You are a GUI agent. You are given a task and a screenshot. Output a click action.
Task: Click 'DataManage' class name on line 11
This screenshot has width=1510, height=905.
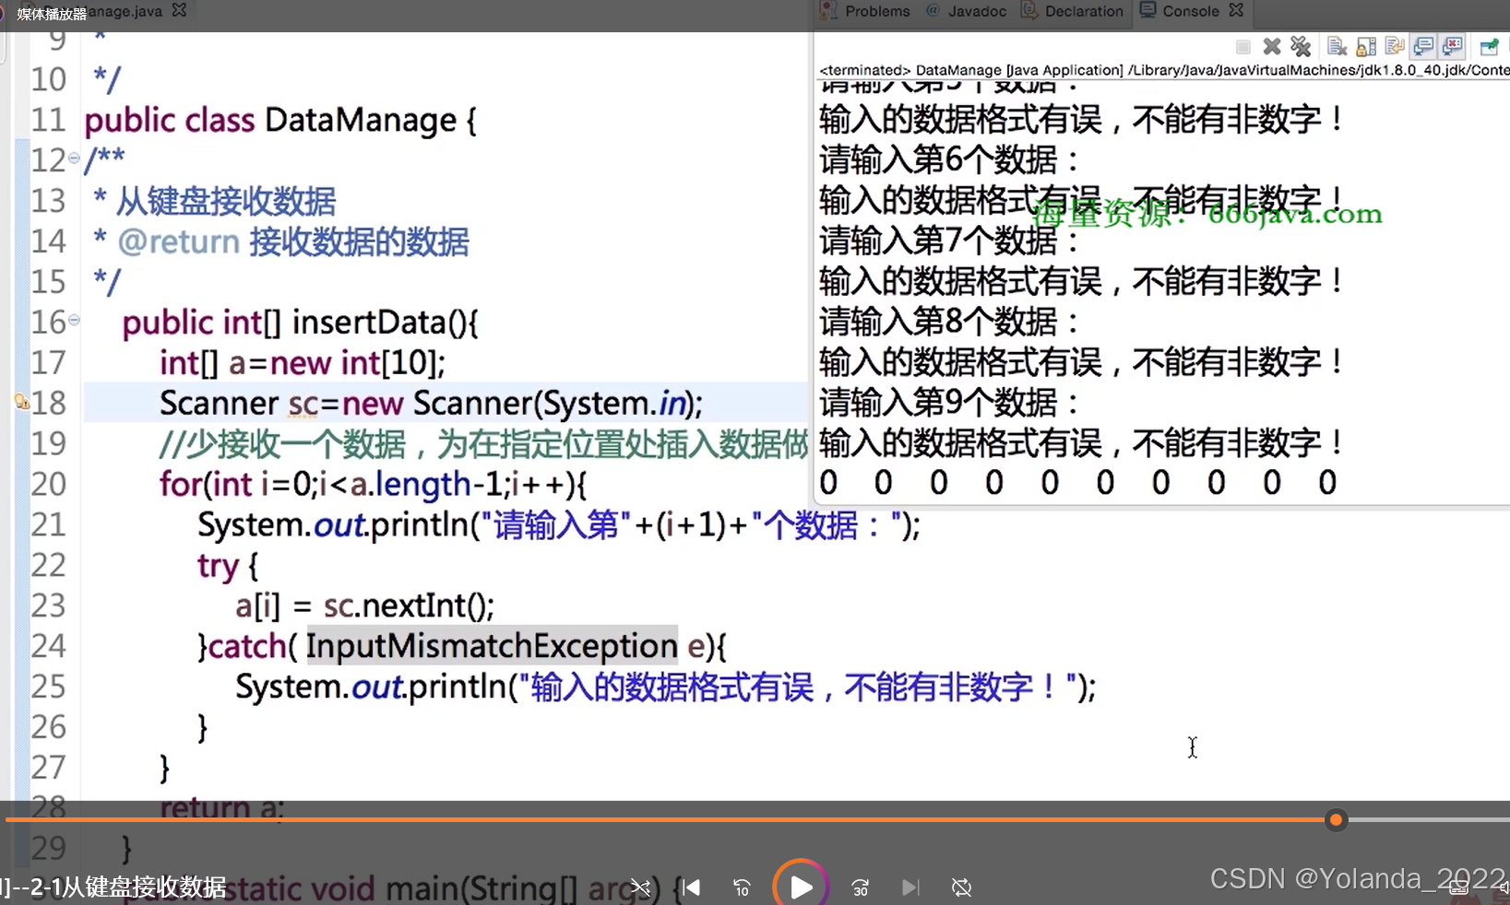(361, 121)
